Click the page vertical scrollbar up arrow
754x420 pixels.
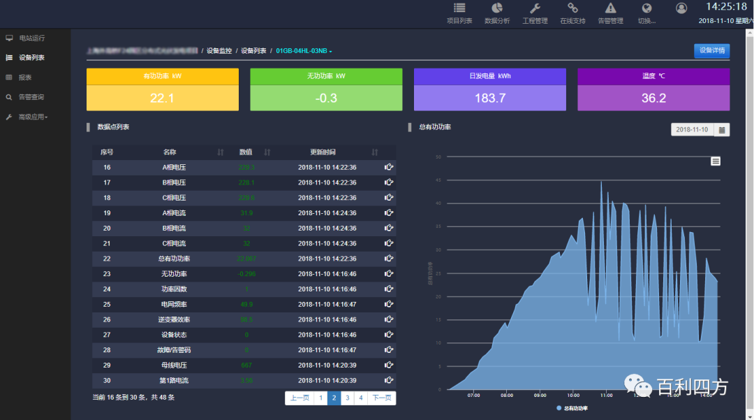tap(750, 33)
